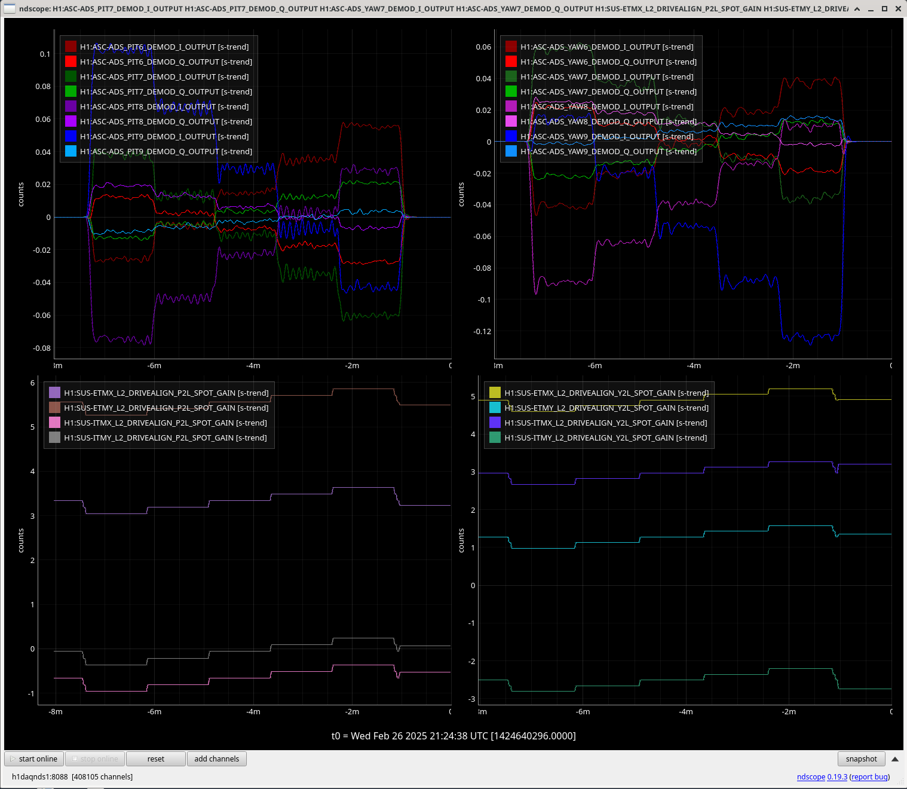This screenshot has width=907, height=789.
Task: Click YAW9_DEMOD_I_OUTPUT blue legend swatch
Action: [x=511, y=136]
